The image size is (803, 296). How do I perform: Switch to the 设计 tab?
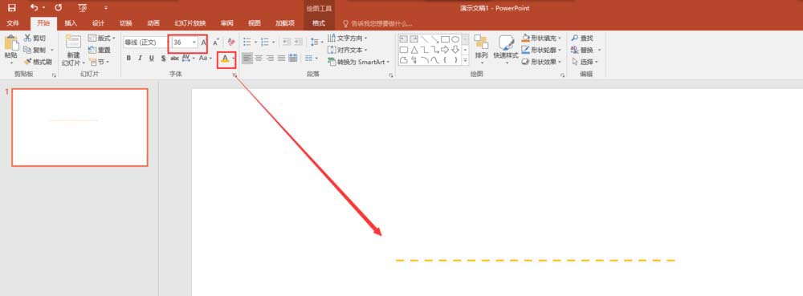98,23
